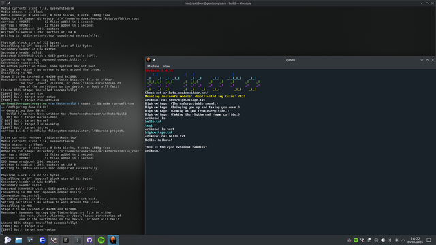Open the Bluetooth tray icon

click(390, 240)
